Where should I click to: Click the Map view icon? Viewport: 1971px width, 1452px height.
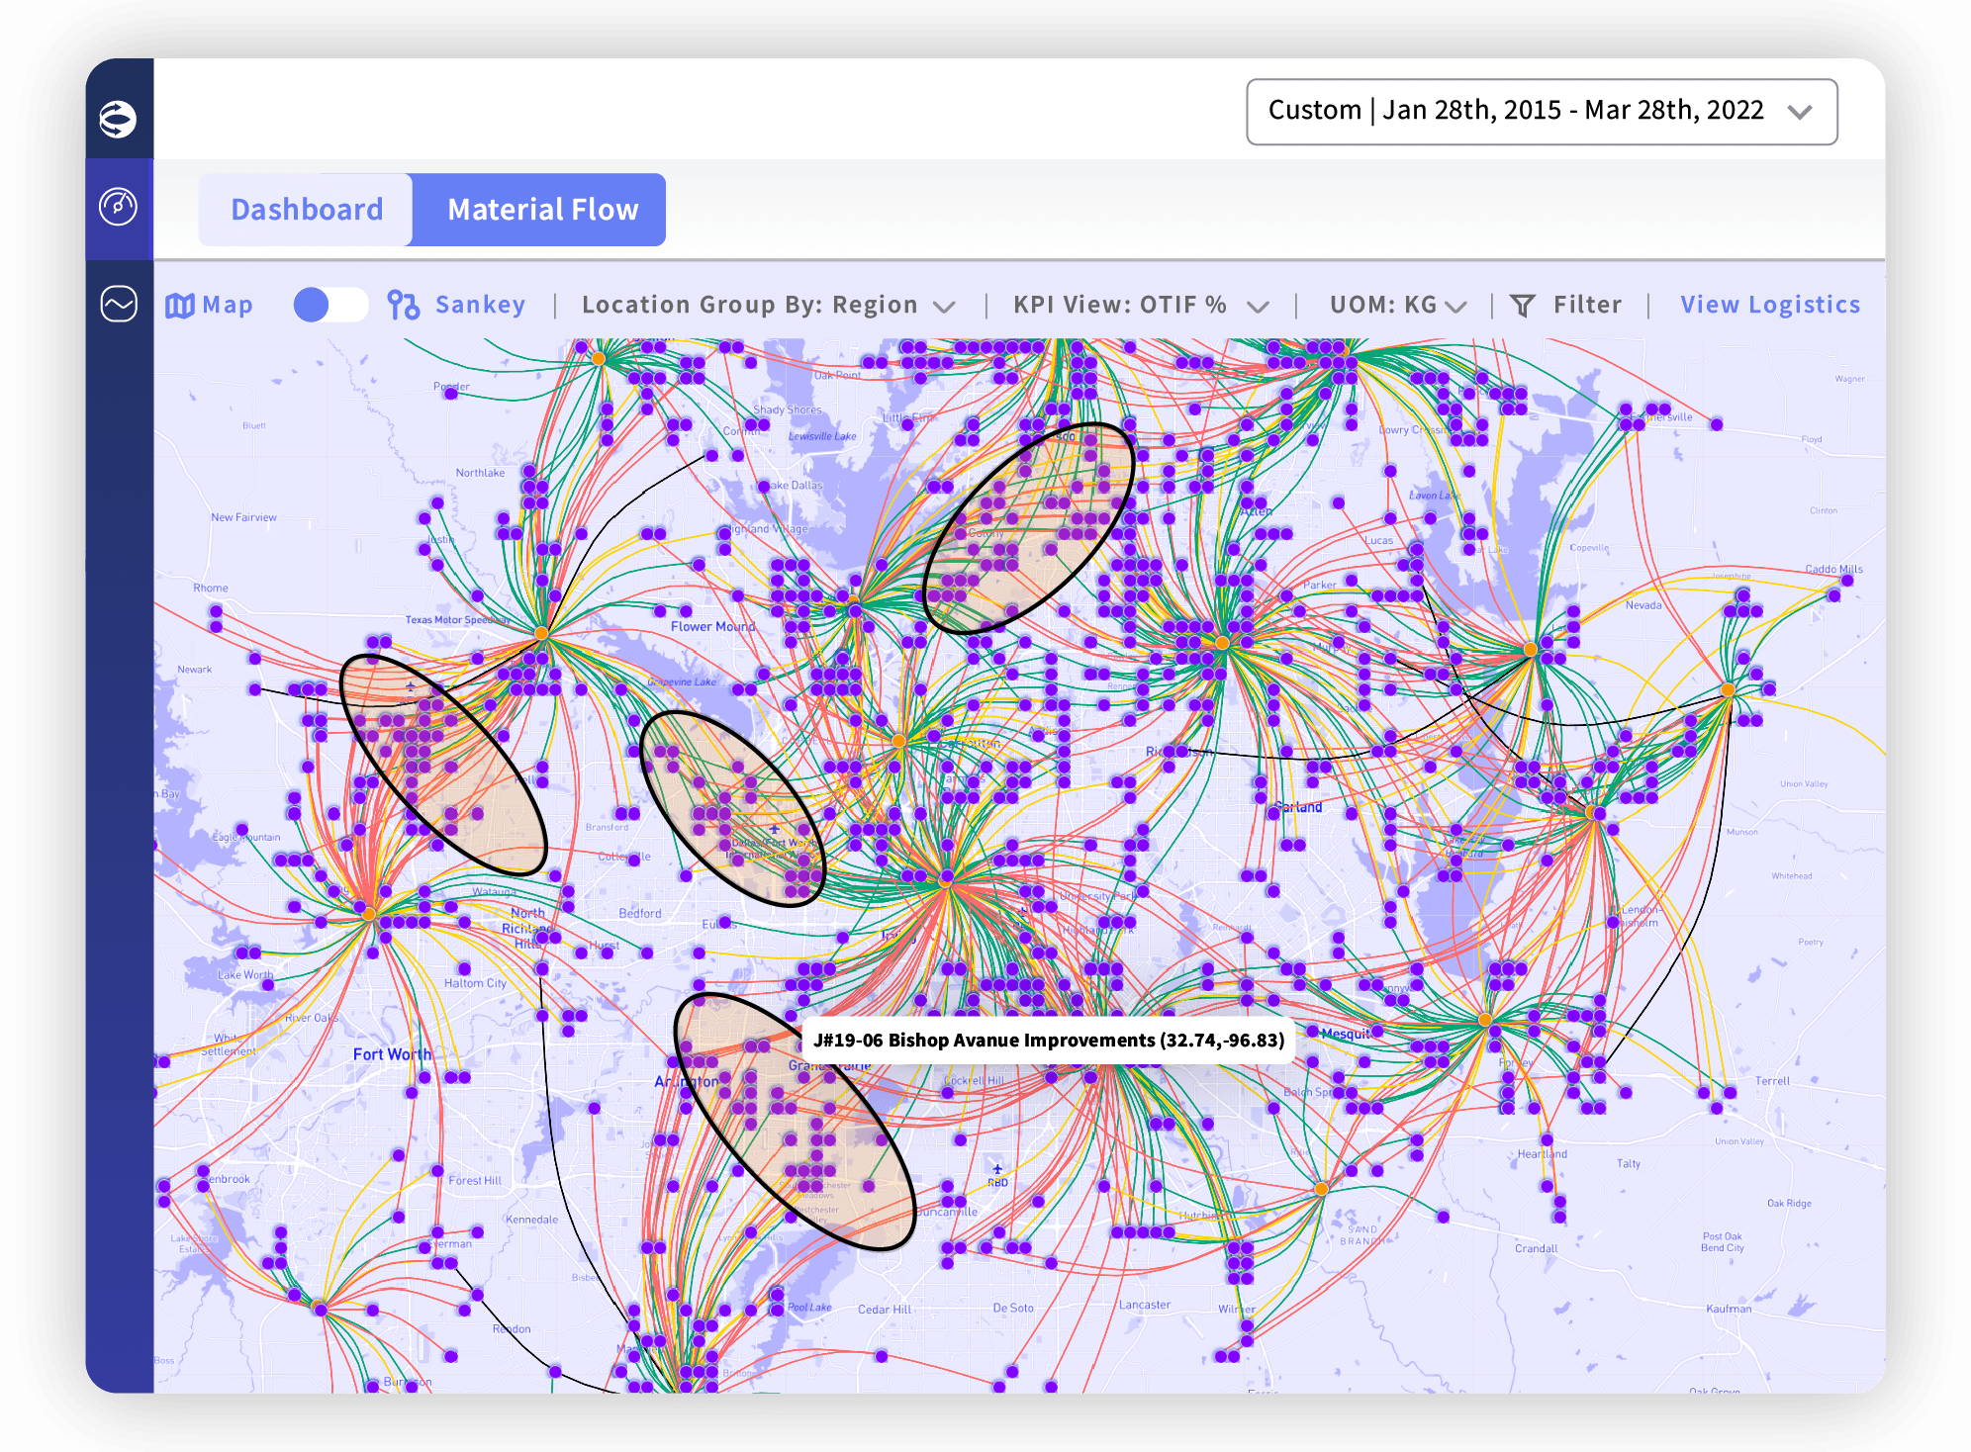pos(179,306)
